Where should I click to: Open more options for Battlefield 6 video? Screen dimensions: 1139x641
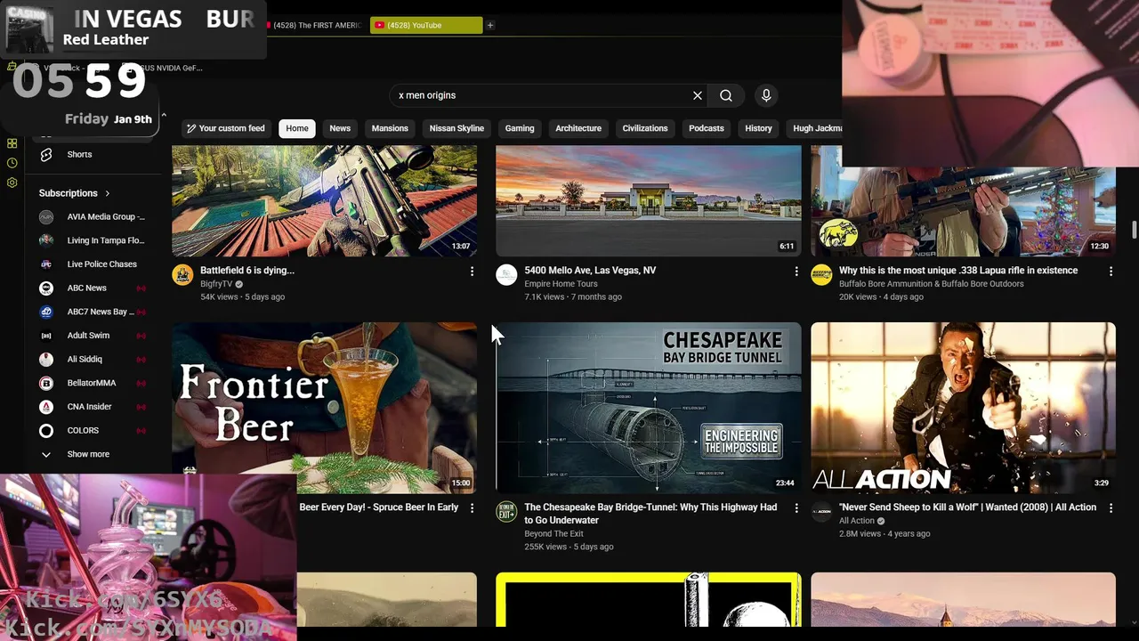coord(472,272)
